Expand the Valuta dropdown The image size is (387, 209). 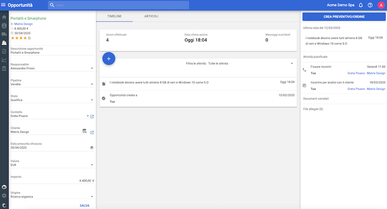pyautogui.click(x=92, y=165)
